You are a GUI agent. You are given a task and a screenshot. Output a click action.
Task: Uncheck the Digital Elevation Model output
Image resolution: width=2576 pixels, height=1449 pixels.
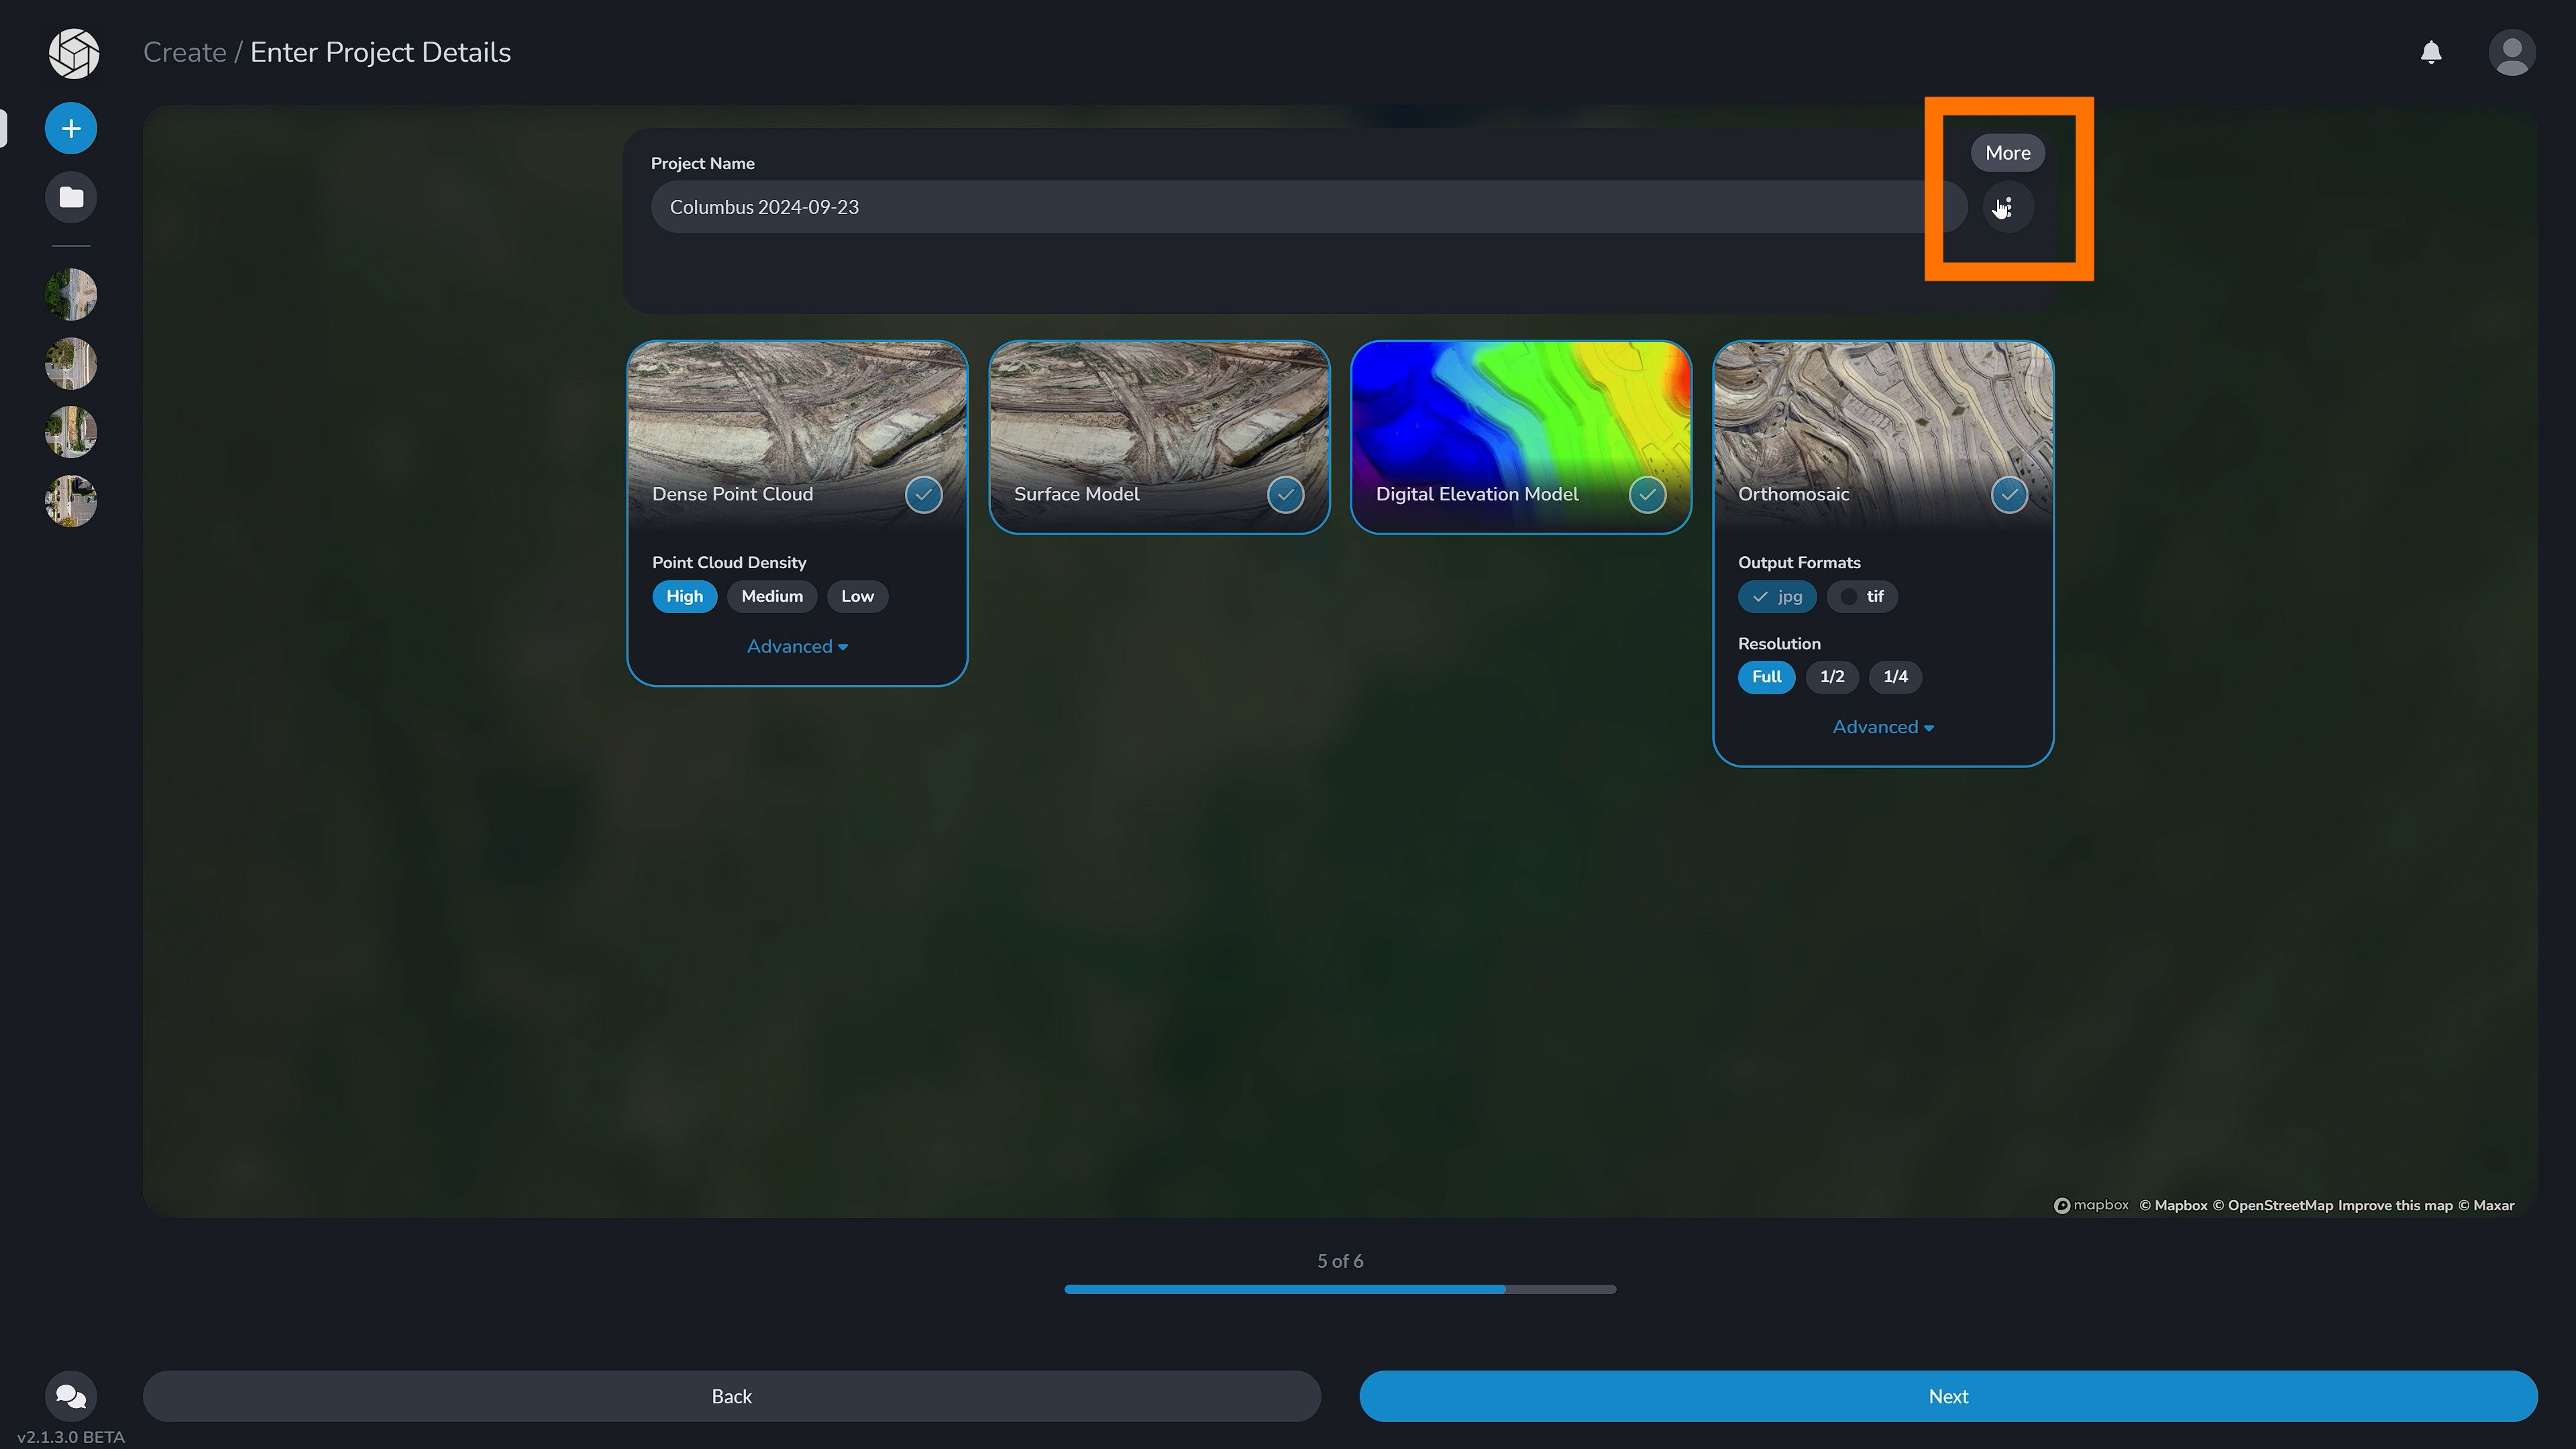(x=1648, y=494)
